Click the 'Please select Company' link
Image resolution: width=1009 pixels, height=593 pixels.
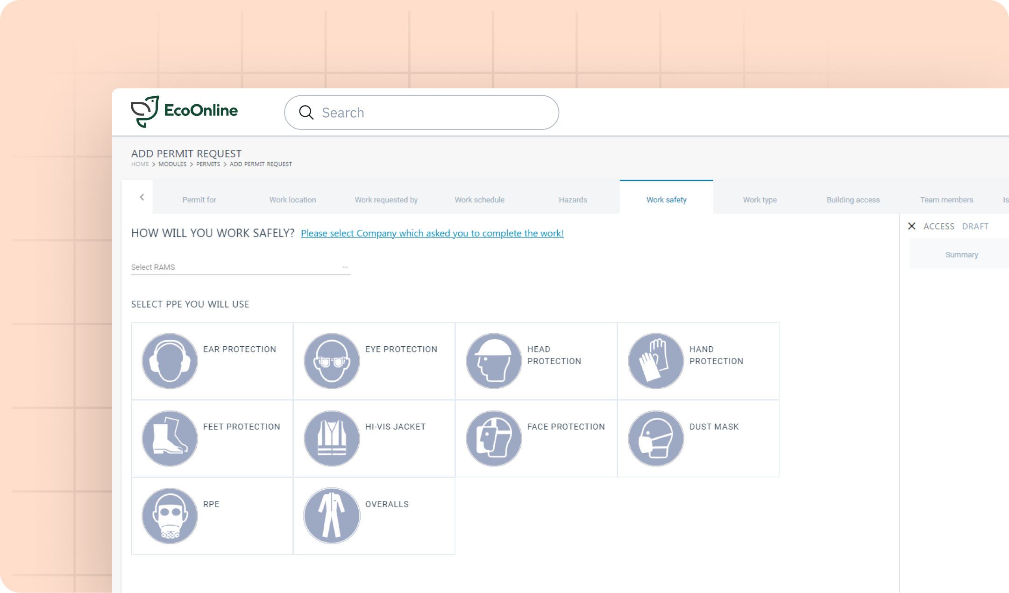point(432,233)
